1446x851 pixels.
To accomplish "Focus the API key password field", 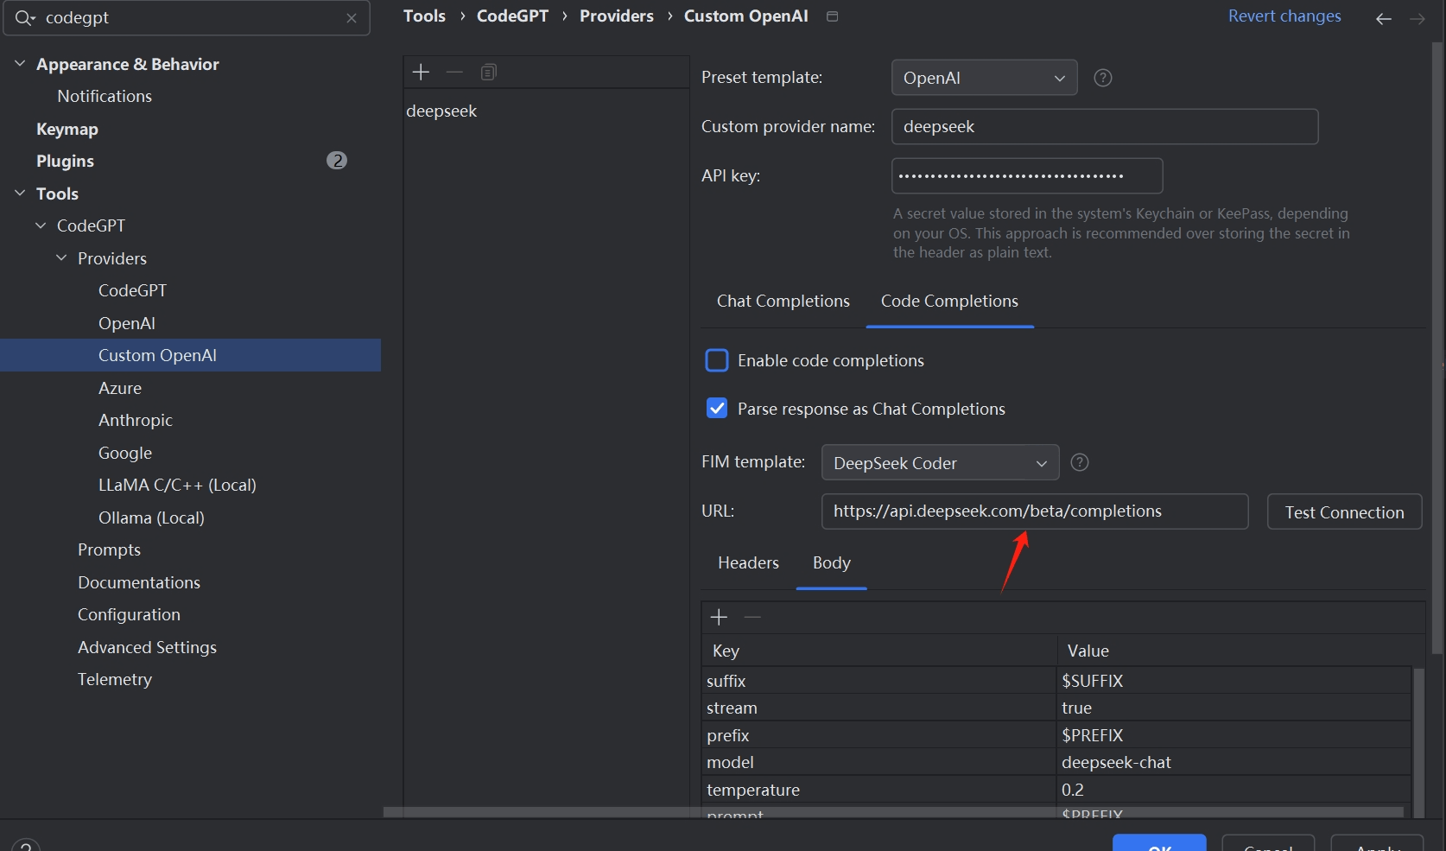I will [1027, 176].
